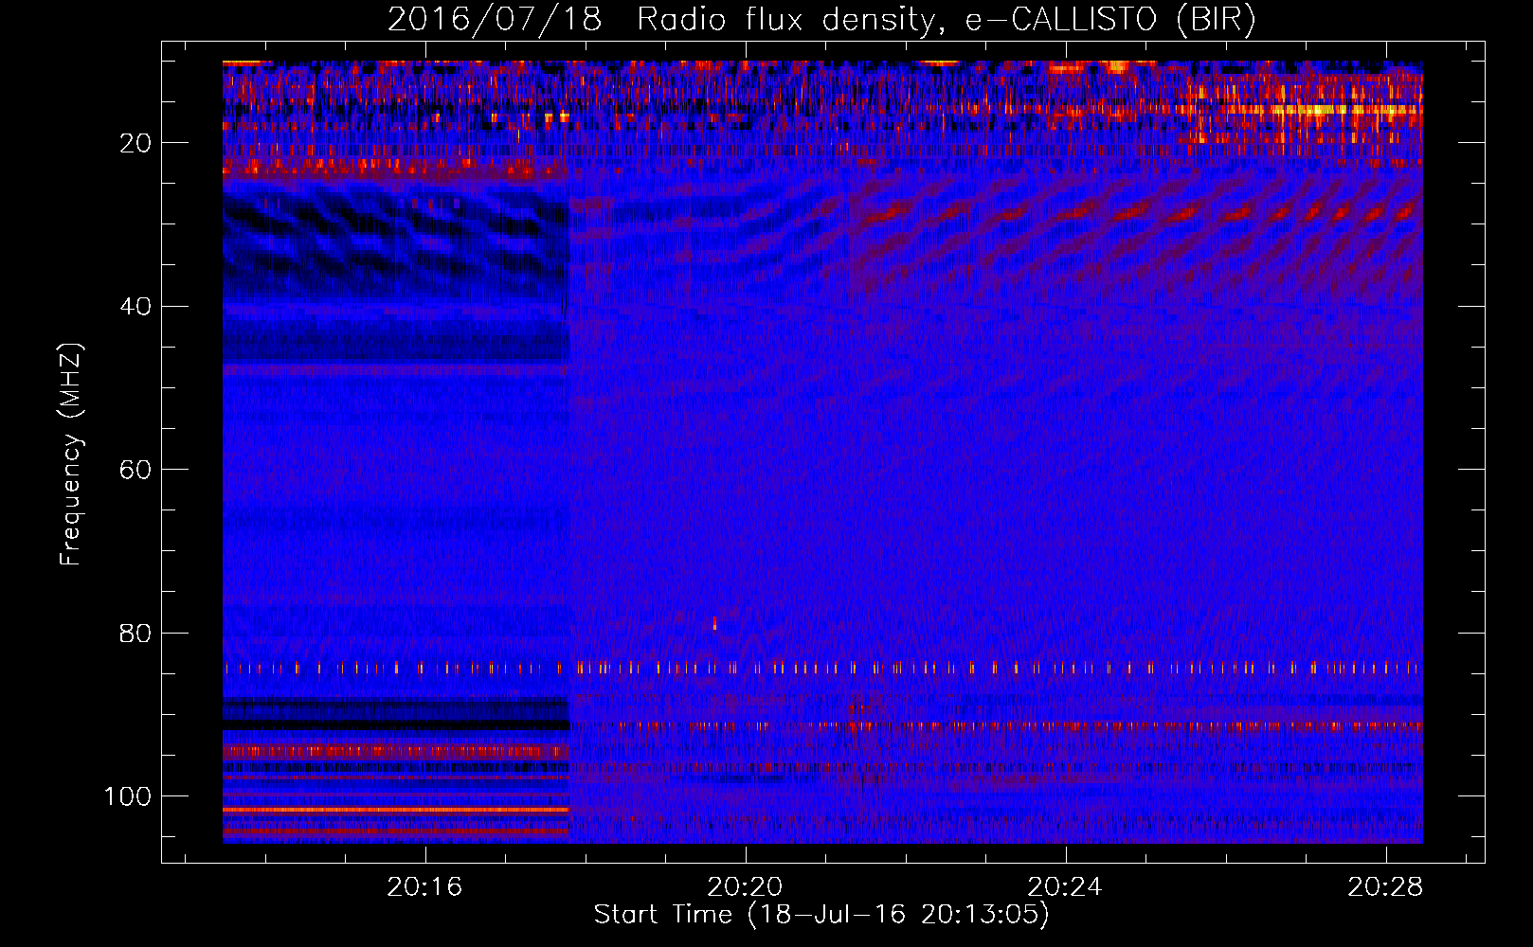
Task: Click the small bright burst just above 80 MHz
Action: click(x=714, y=623)
